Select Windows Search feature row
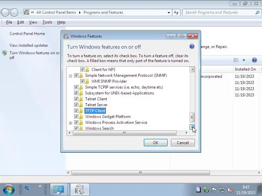 (99, 128)
